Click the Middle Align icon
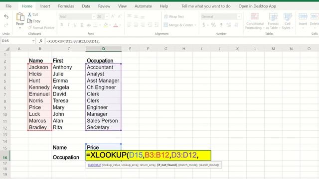This screenshot has width=319, height=179. (x=136, y=16)
